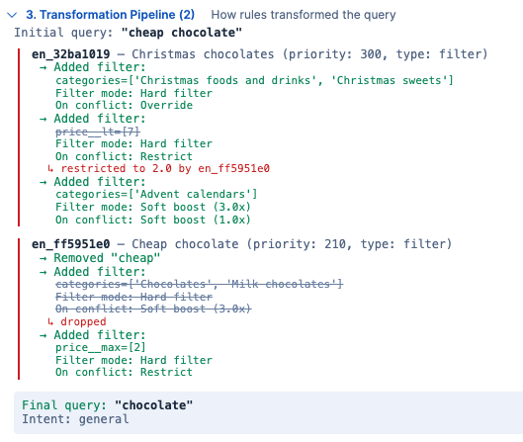Click the struck-through price__lt=[7] filter
The width and height of the screenshot is (523, 442).
pos(98,132)
